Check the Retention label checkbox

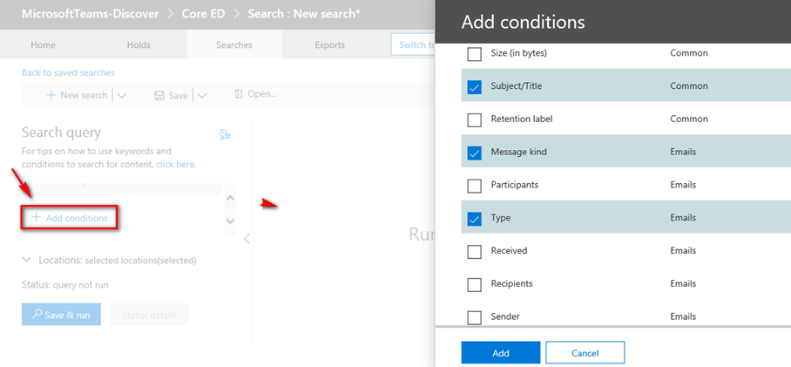pos(474,119)
